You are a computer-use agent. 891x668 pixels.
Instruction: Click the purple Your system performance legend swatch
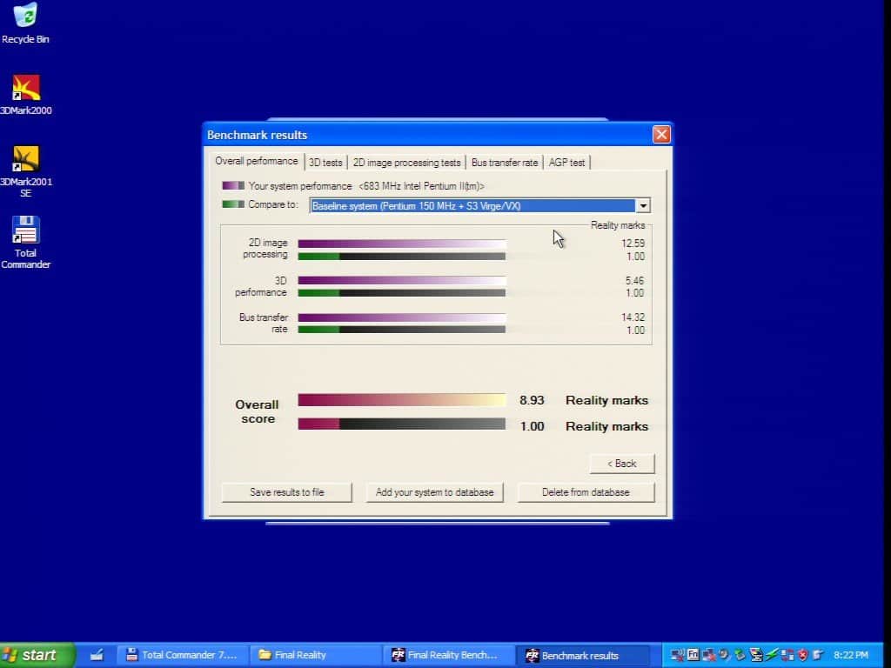pos(233,186)
